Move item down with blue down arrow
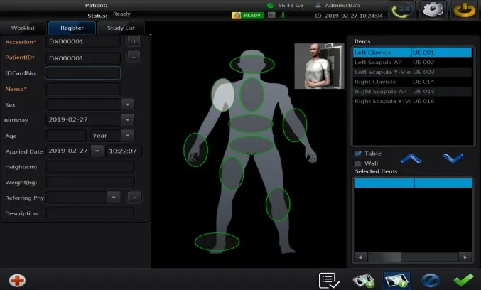The width and height of the screenshot is (481, 290). point(453,157)
